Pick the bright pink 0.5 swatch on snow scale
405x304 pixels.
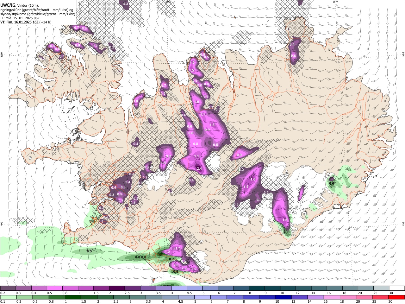[x=54, y=288]
